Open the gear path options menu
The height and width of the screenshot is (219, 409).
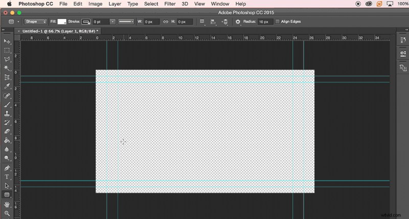pos(238,21)
